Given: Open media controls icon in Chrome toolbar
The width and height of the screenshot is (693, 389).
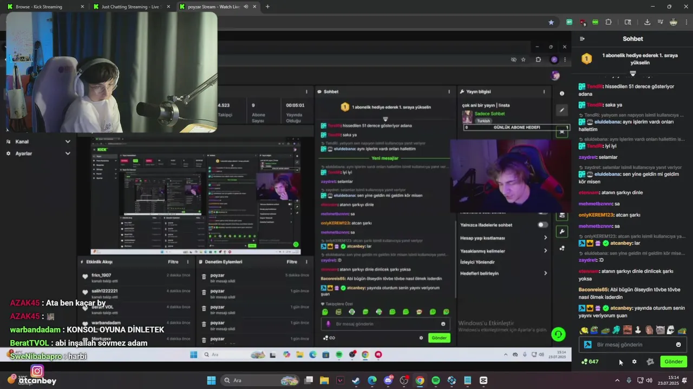Looking at the screenshot, I should [x=660, y=22].
